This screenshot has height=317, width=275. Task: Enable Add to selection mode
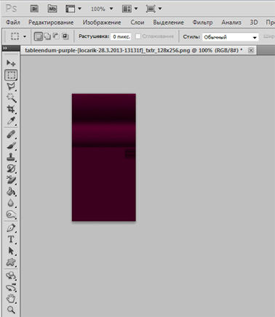[47, 36]
